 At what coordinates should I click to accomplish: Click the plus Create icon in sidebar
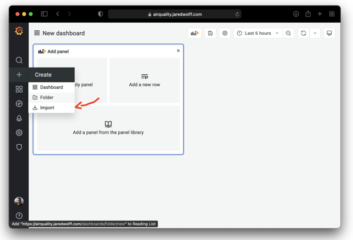[19, 75]
